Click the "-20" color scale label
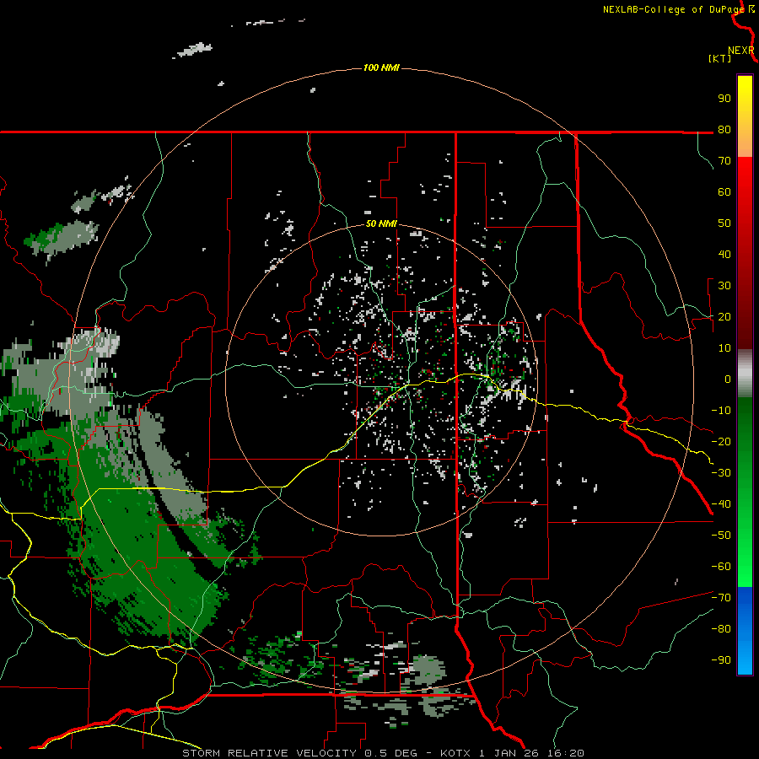Viewport: 759px width, 759px height. (721, 441)
